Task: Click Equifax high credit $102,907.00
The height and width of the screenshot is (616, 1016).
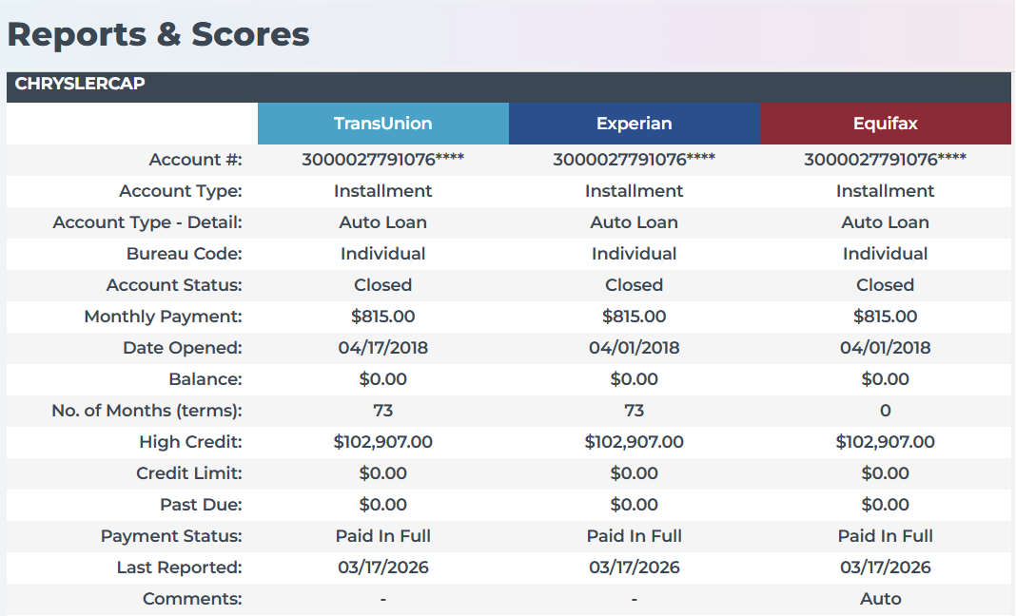Action: click(885, 442)
